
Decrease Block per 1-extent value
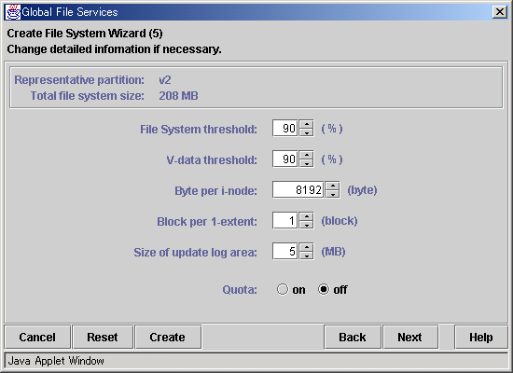pyautogui.click(x=306, y=225)
